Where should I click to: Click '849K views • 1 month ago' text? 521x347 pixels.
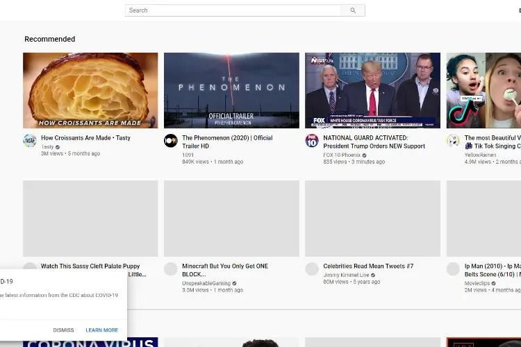pyautogui.click(x=213, y=162)
